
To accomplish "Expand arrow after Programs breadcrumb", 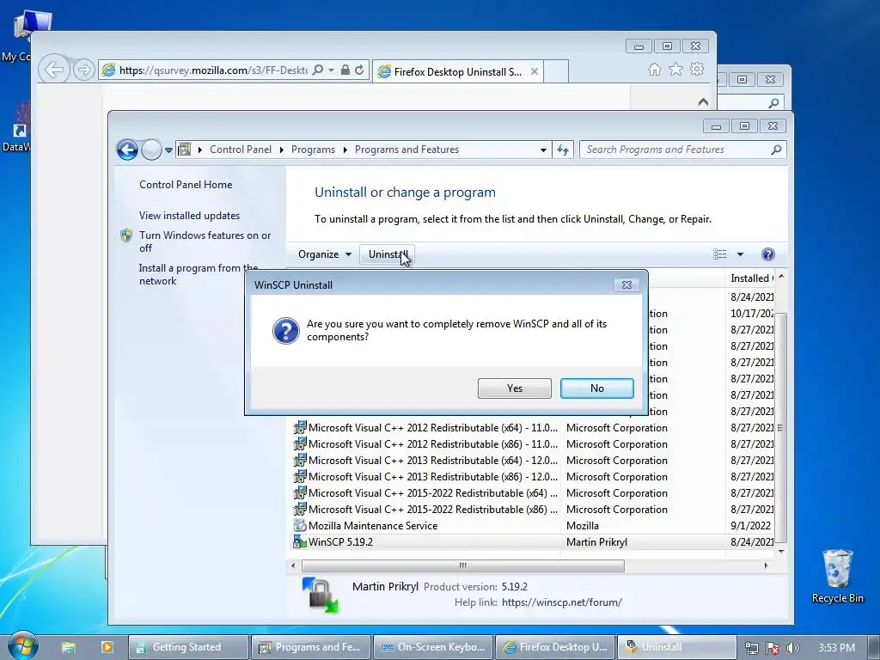I will (345, 150).
